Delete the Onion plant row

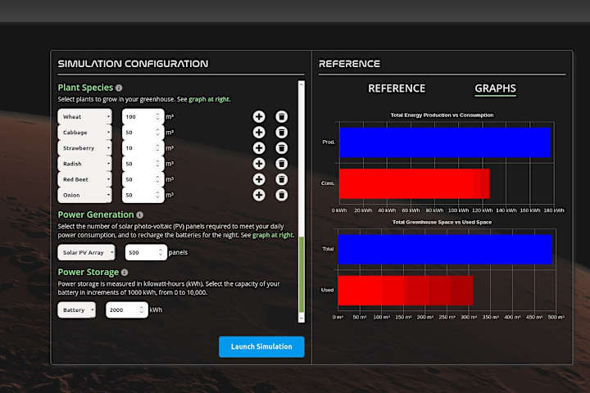pyautogui.click(x=281, y=195)
